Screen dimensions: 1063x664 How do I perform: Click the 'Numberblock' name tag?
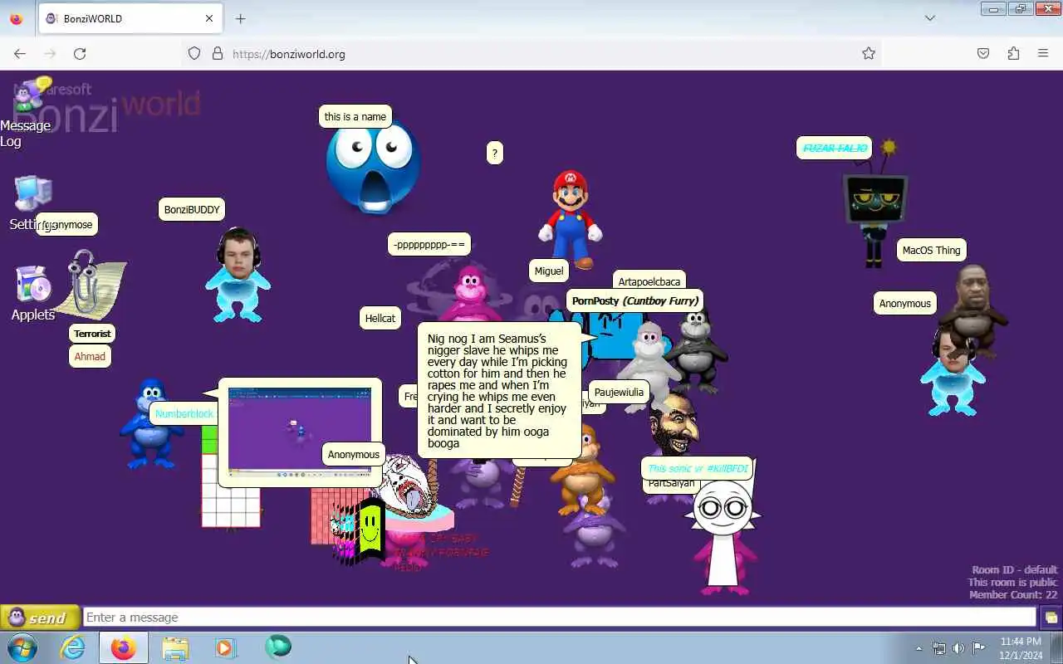(x=184, y=413)
